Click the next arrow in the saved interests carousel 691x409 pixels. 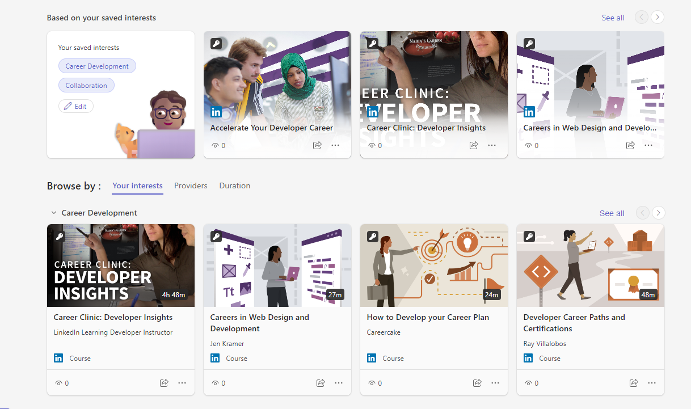[658, 17]
